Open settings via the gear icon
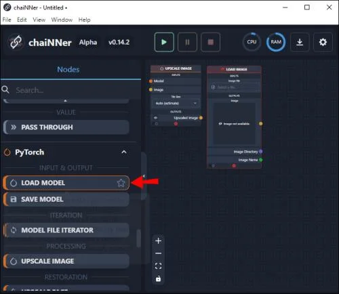 (323, 42)
